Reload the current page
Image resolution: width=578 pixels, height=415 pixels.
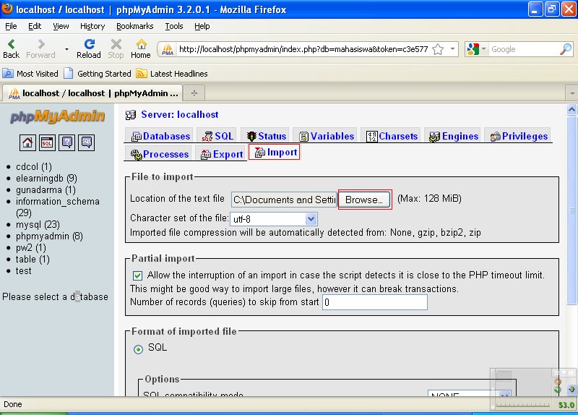point(88,48)
